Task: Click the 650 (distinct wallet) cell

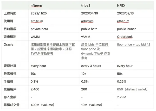Action: 133,89
